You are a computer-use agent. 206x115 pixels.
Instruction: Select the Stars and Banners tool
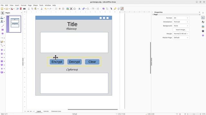[2, 69]
